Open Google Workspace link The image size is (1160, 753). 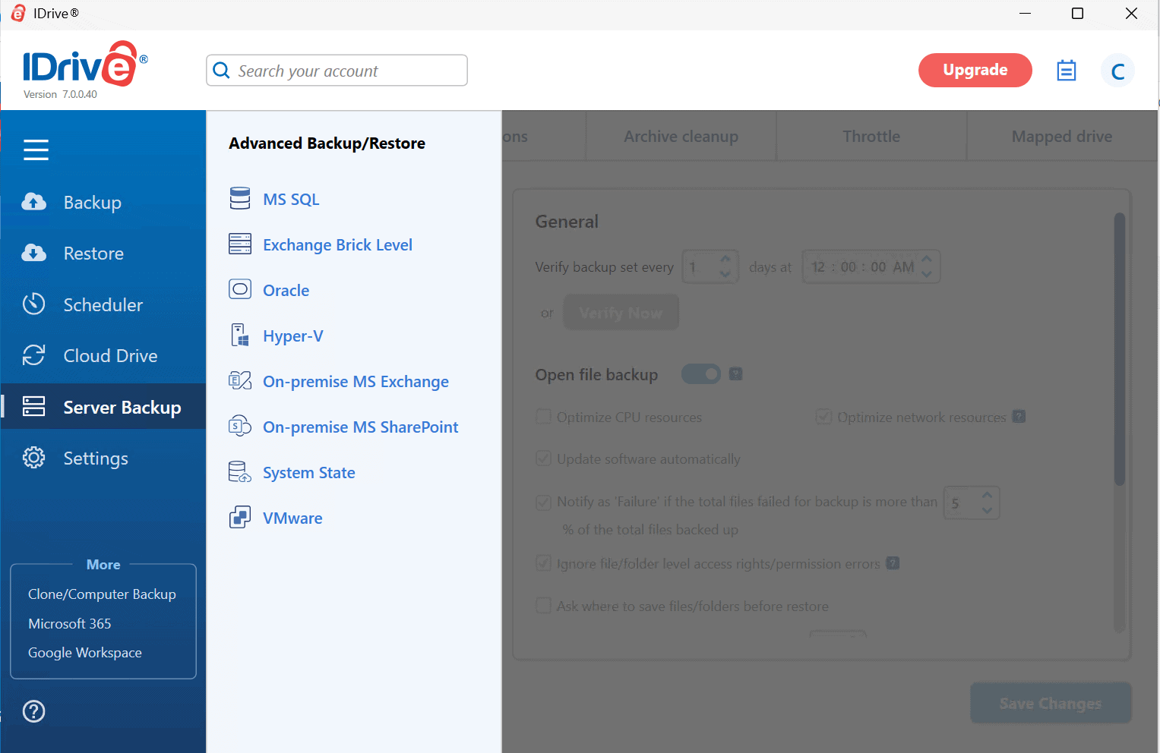(x=85, y=653)
